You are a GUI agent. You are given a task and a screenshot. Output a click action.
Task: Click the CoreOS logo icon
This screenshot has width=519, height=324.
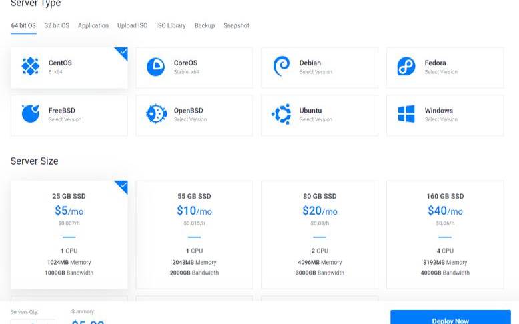(x=155, y=67)
